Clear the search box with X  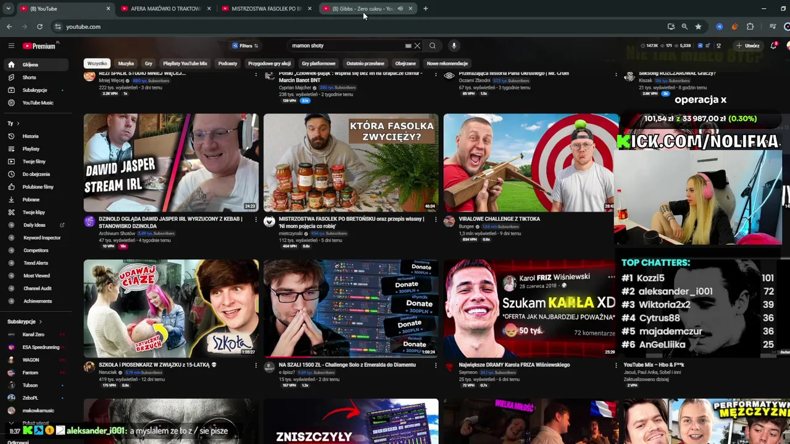click(417, 46)
